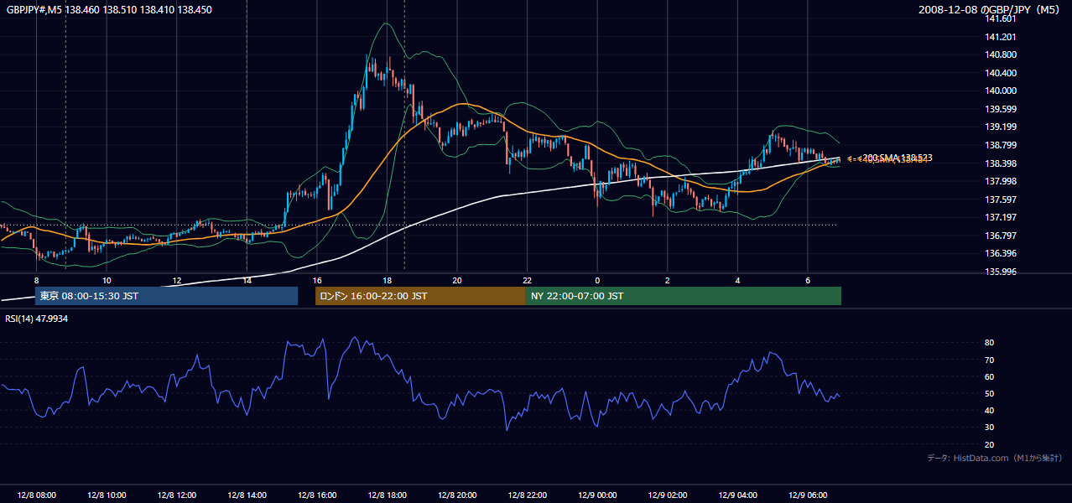
Task: Click hour tick 14 under the price chart
Action: click(x=247, y=280)
